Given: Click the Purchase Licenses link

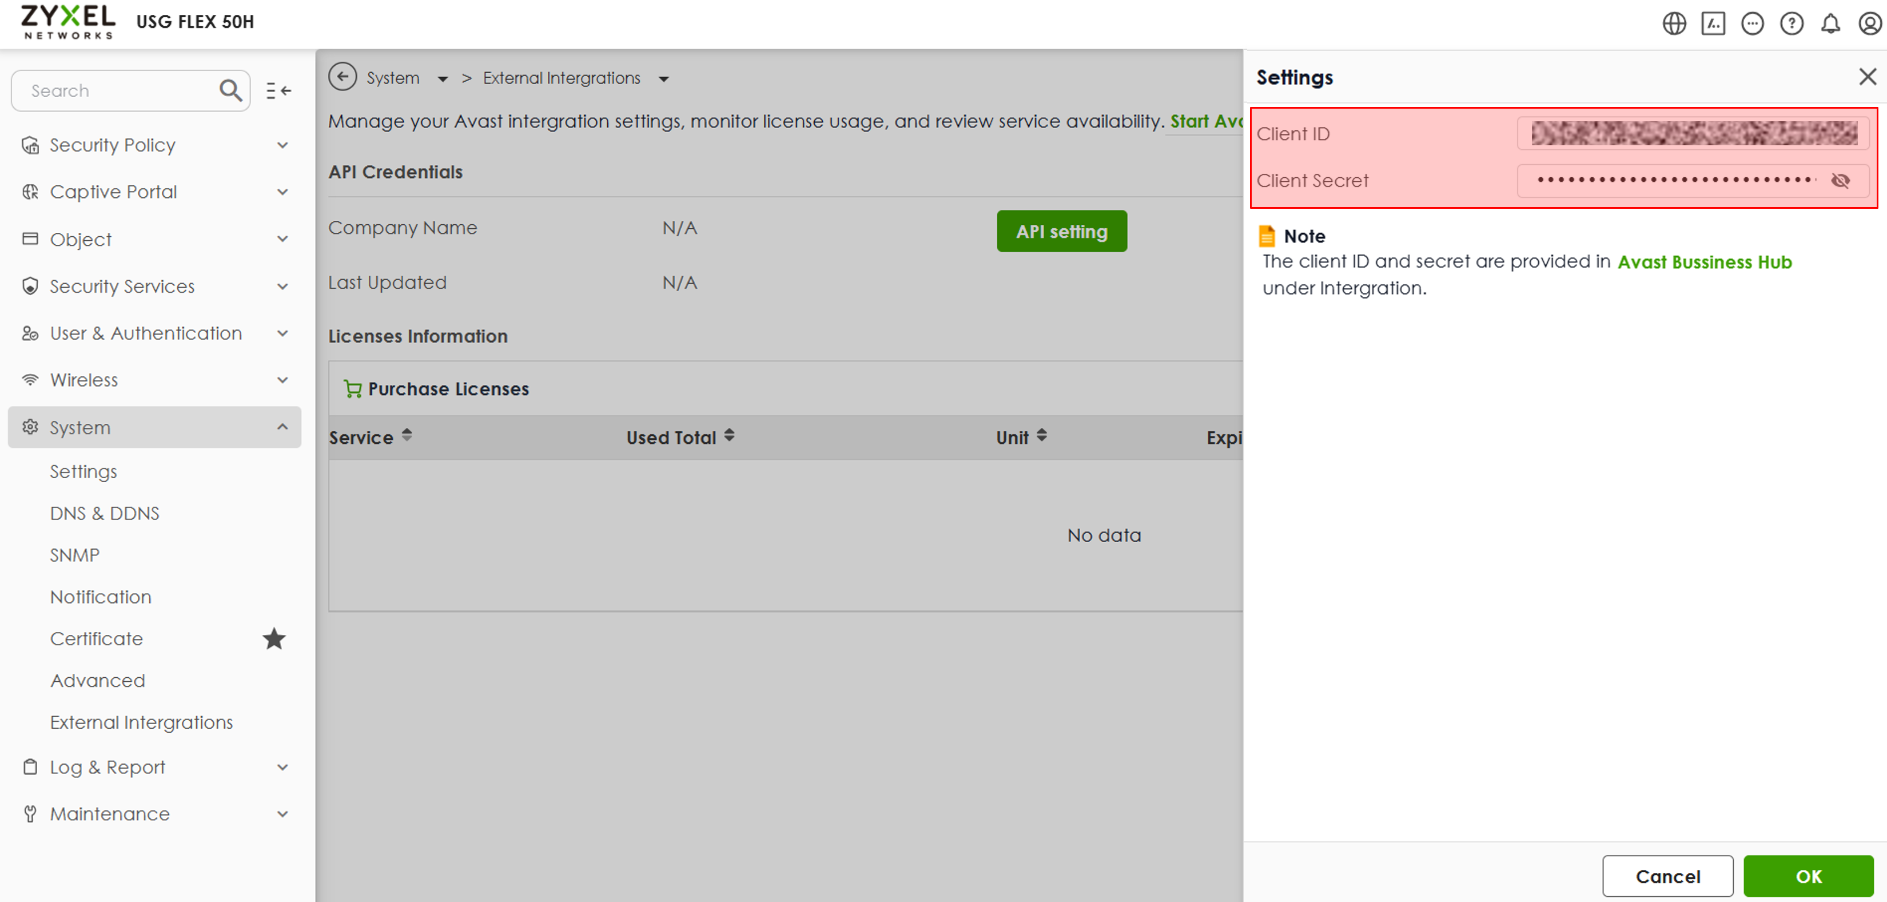Looking at the screenshot, I should [448, 389].
